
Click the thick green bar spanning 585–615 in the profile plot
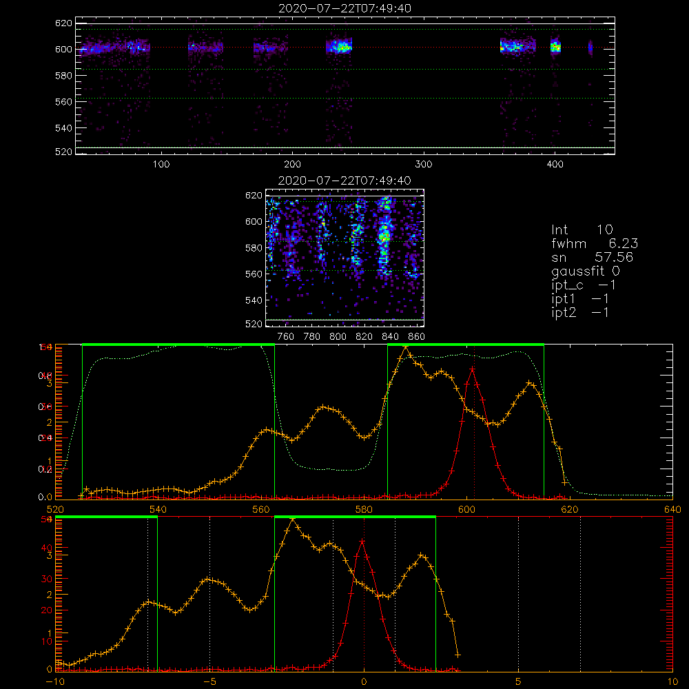click(466, 344)
